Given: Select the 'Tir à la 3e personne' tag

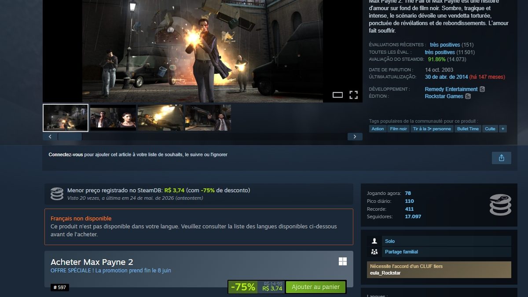Looking at the screenshot, I should [x=432, y=129].
